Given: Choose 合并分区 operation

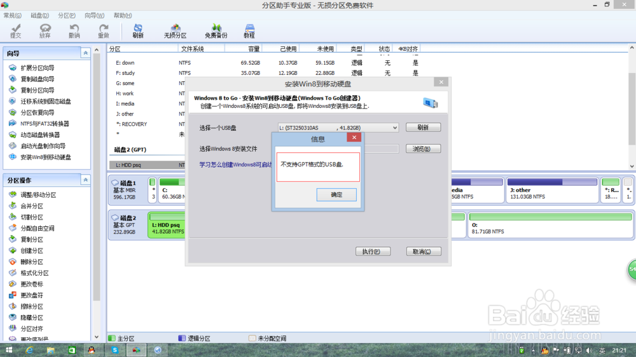Looking at the screenshot, I should pos(32,206).
